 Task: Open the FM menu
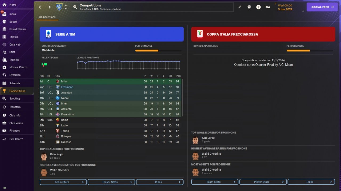tap(268, 7)
